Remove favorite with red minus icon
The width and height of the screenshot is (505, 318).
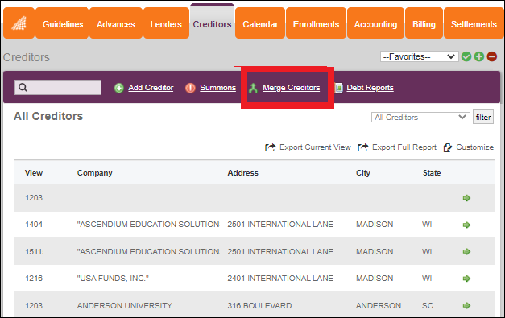[x=492, y=56]
